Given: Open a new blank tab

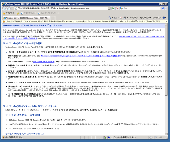Looking at the screenshot, I should pos(53,18).
